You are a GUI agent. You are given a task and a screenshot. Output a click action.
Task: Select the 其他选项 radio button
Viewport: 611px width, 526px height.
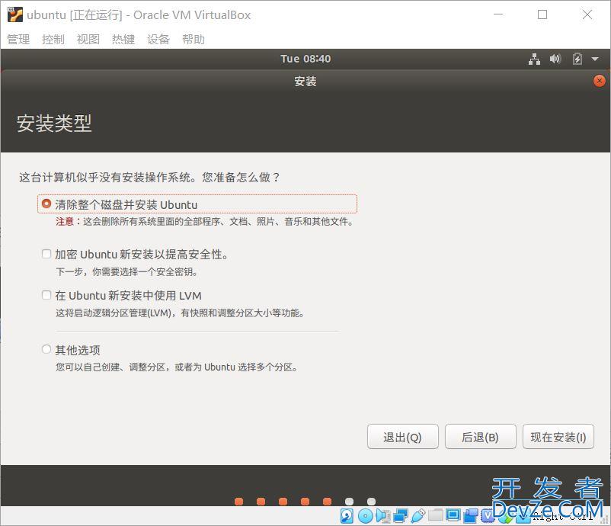(x=46, y=349)
